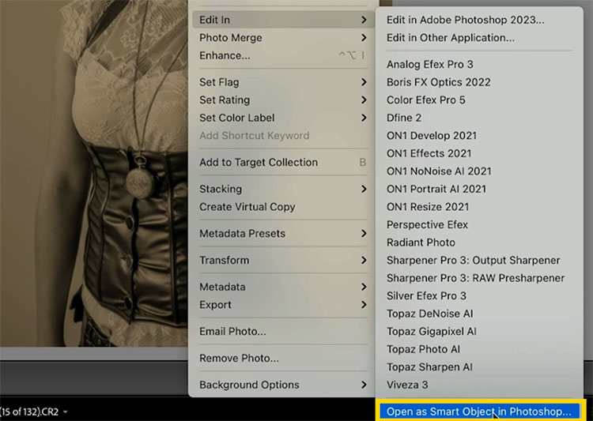Choose ON1 Develop 2021
The image size is (593, 421).
point(479,135)
